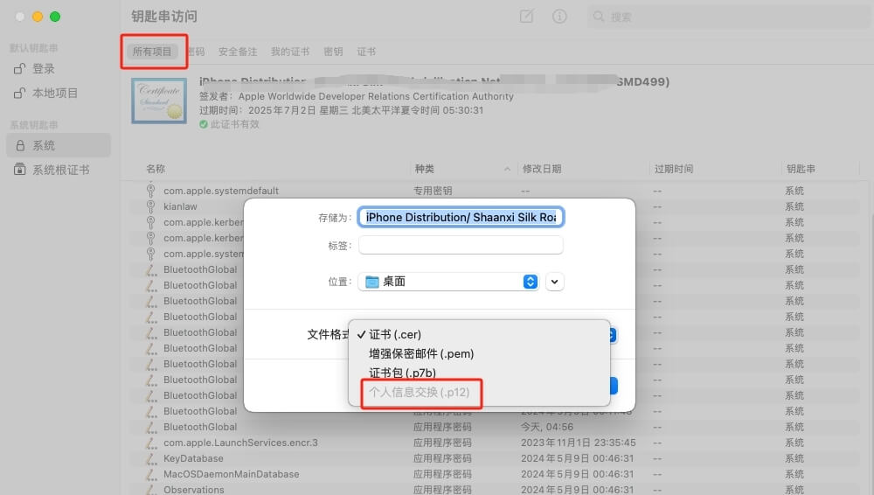874x495 pixels.
Task: Select the 本地项目 keychain in sidebar
Action: tap(59, 94)
